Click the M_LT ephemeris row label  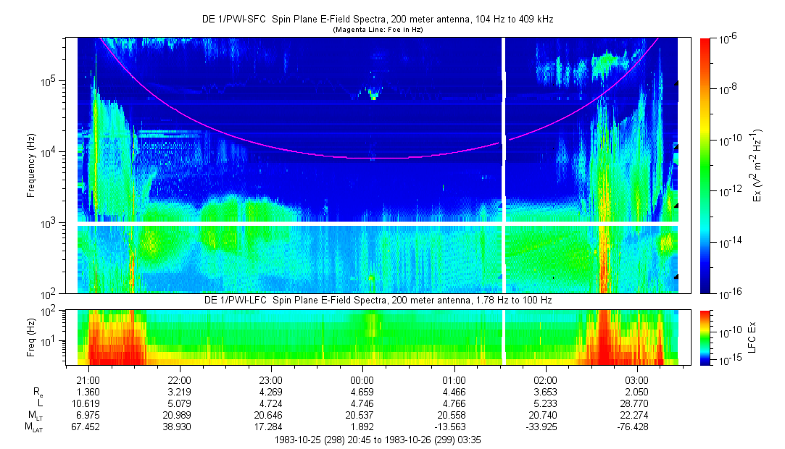(x=36, y=416)
